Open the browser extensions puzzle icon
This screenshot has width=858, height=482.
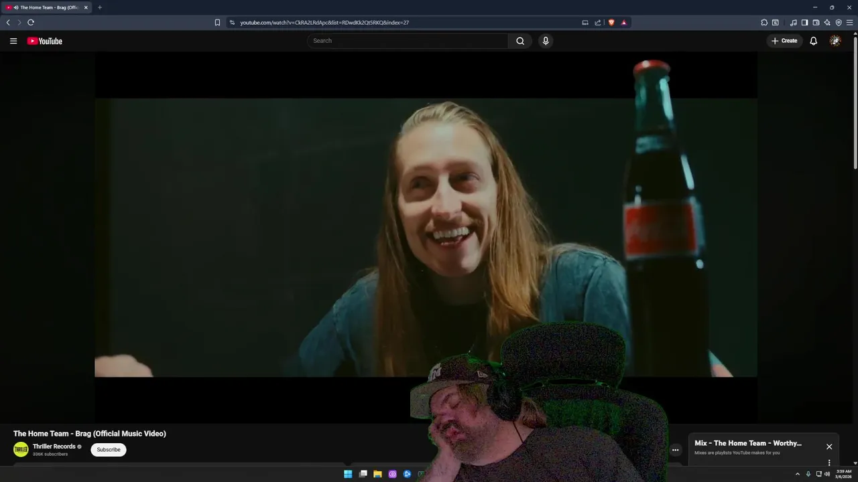point(764,22)
